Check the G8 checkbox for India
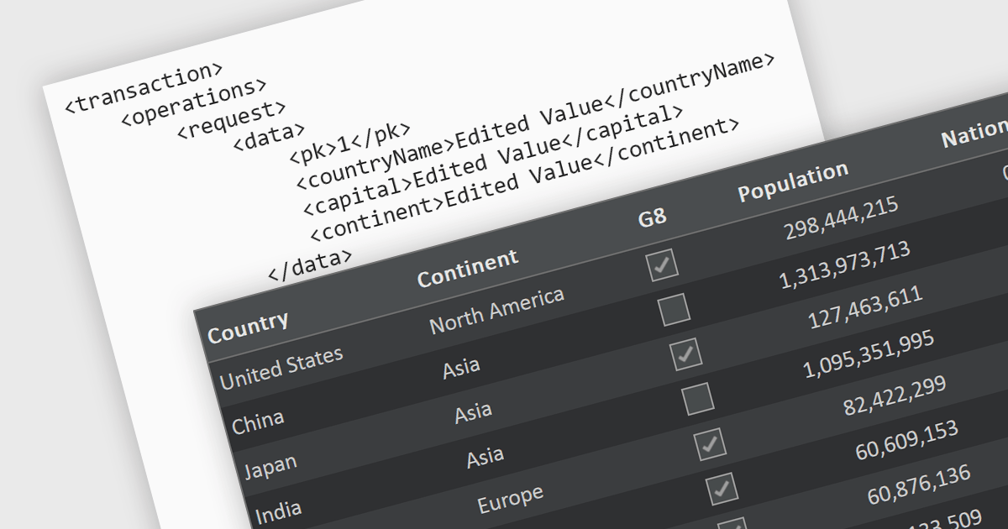Viewport: 1008px width, 529px height. [x=699, y=398]
